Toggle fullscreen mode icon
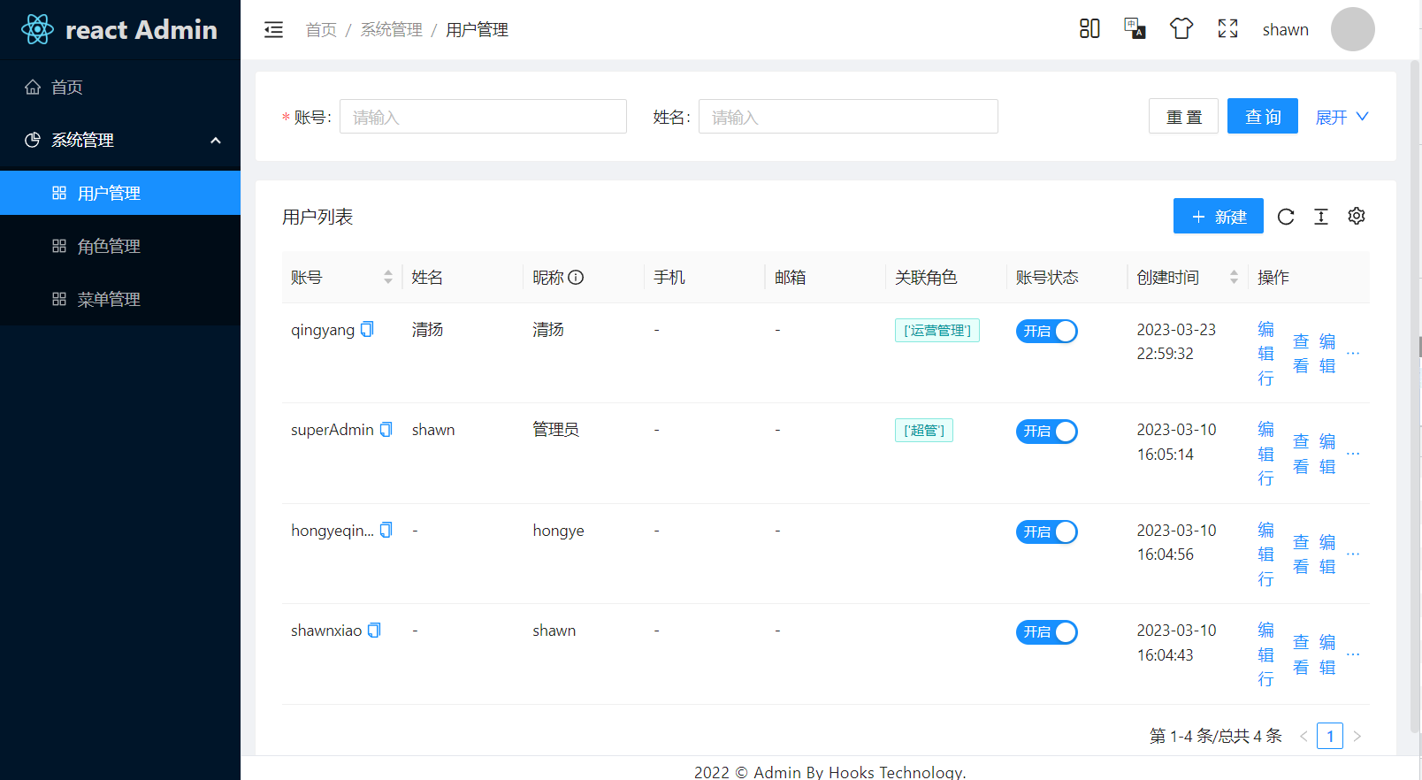This screenshot has width=1422, height=780. (x=1227, y=29)
